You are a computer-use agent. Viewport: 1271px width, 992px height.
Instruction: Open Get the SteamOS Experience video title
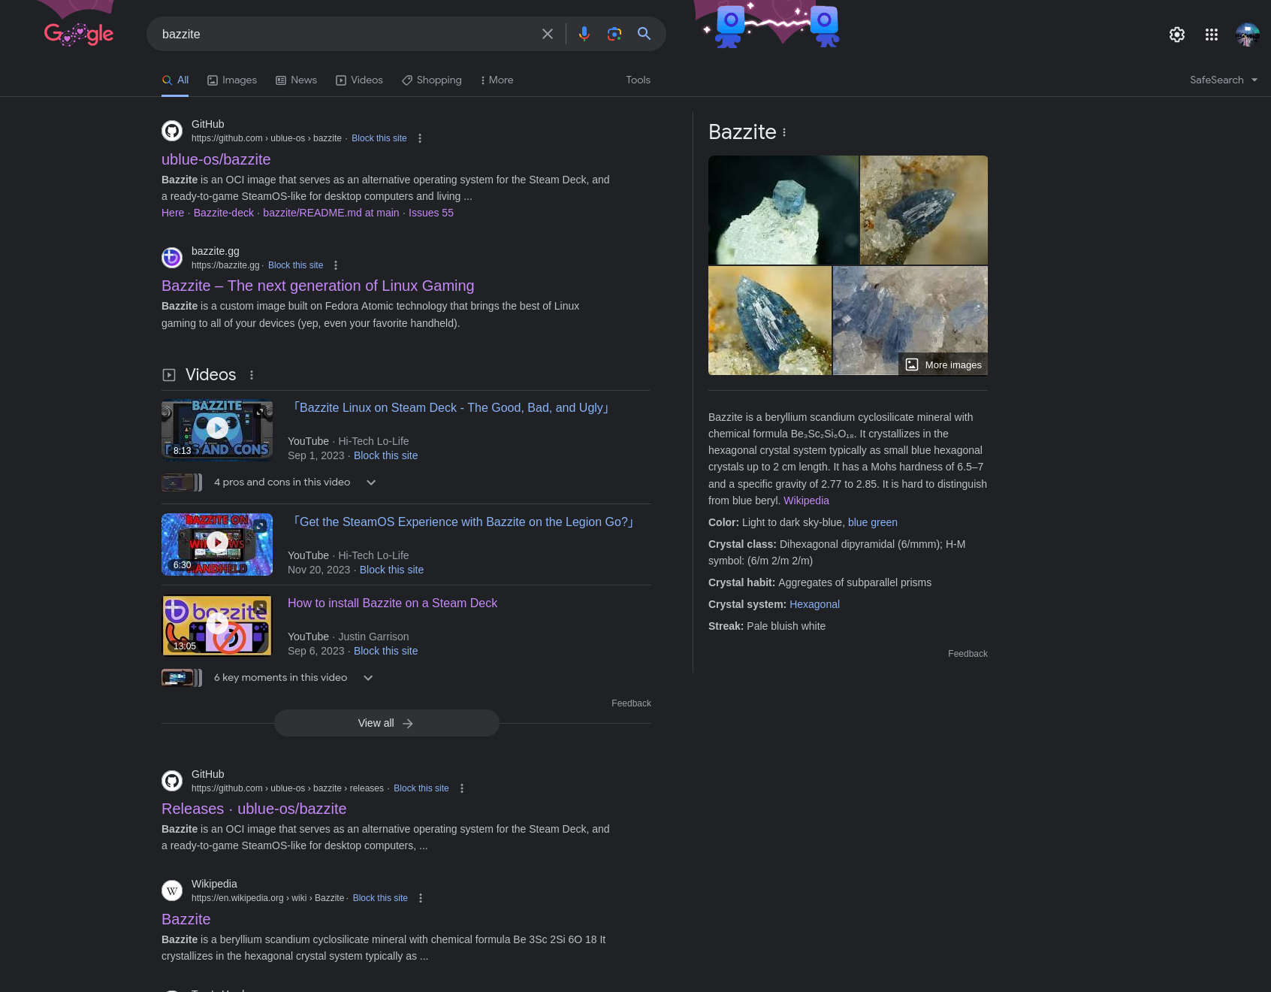click(463, 522)
